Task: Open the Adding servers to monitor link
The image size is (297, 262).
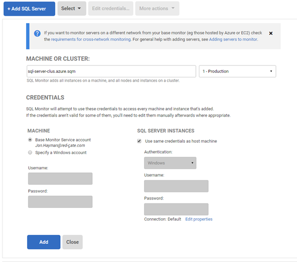Action: (233, 39)
